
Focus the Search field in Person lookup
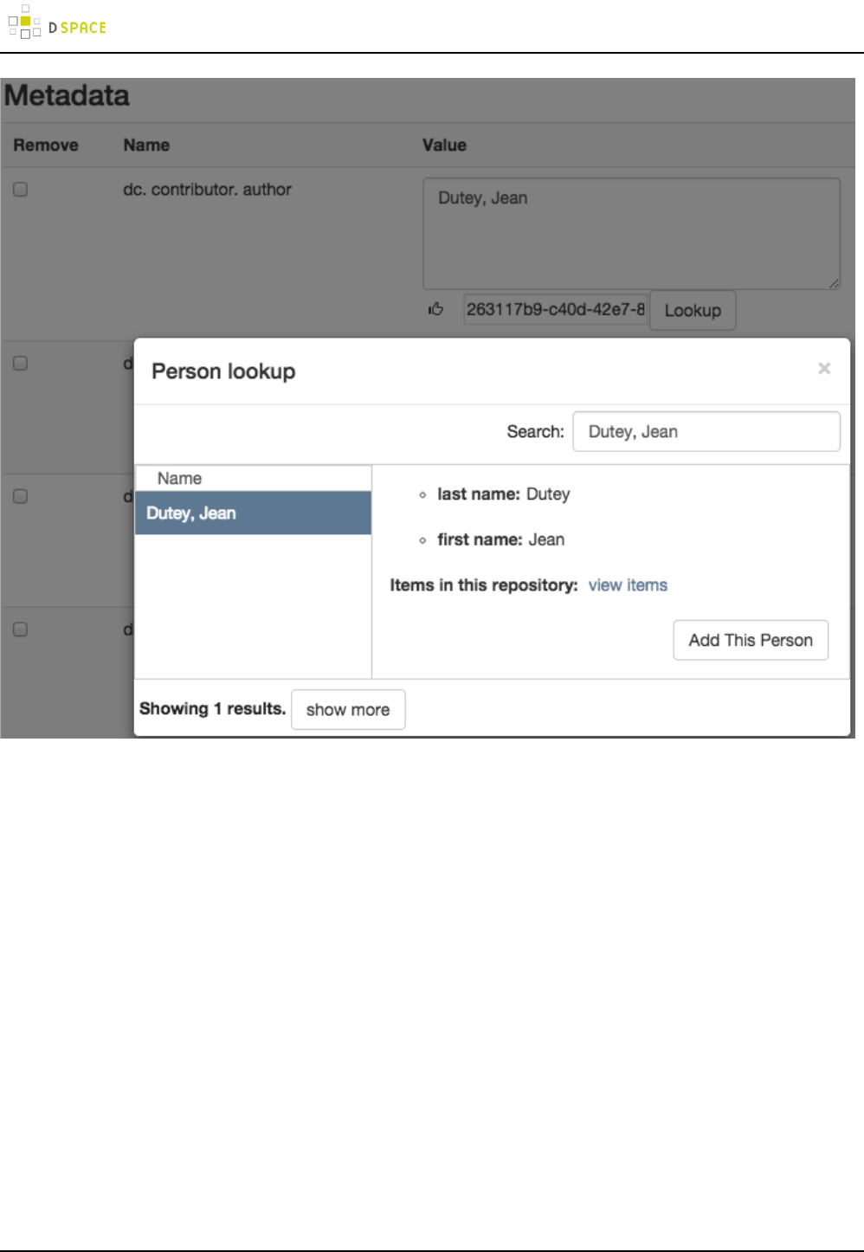pyautogui.click(x=706, y=431)
